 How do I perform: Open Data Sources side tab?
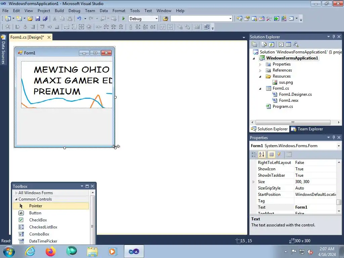click(3, 50)
